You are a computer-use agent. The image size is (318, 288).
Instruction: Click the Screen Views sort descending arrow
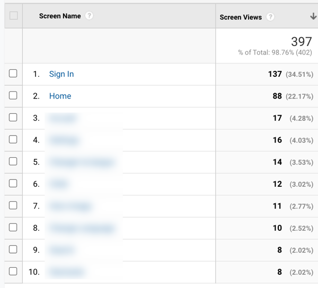point(313,16)
